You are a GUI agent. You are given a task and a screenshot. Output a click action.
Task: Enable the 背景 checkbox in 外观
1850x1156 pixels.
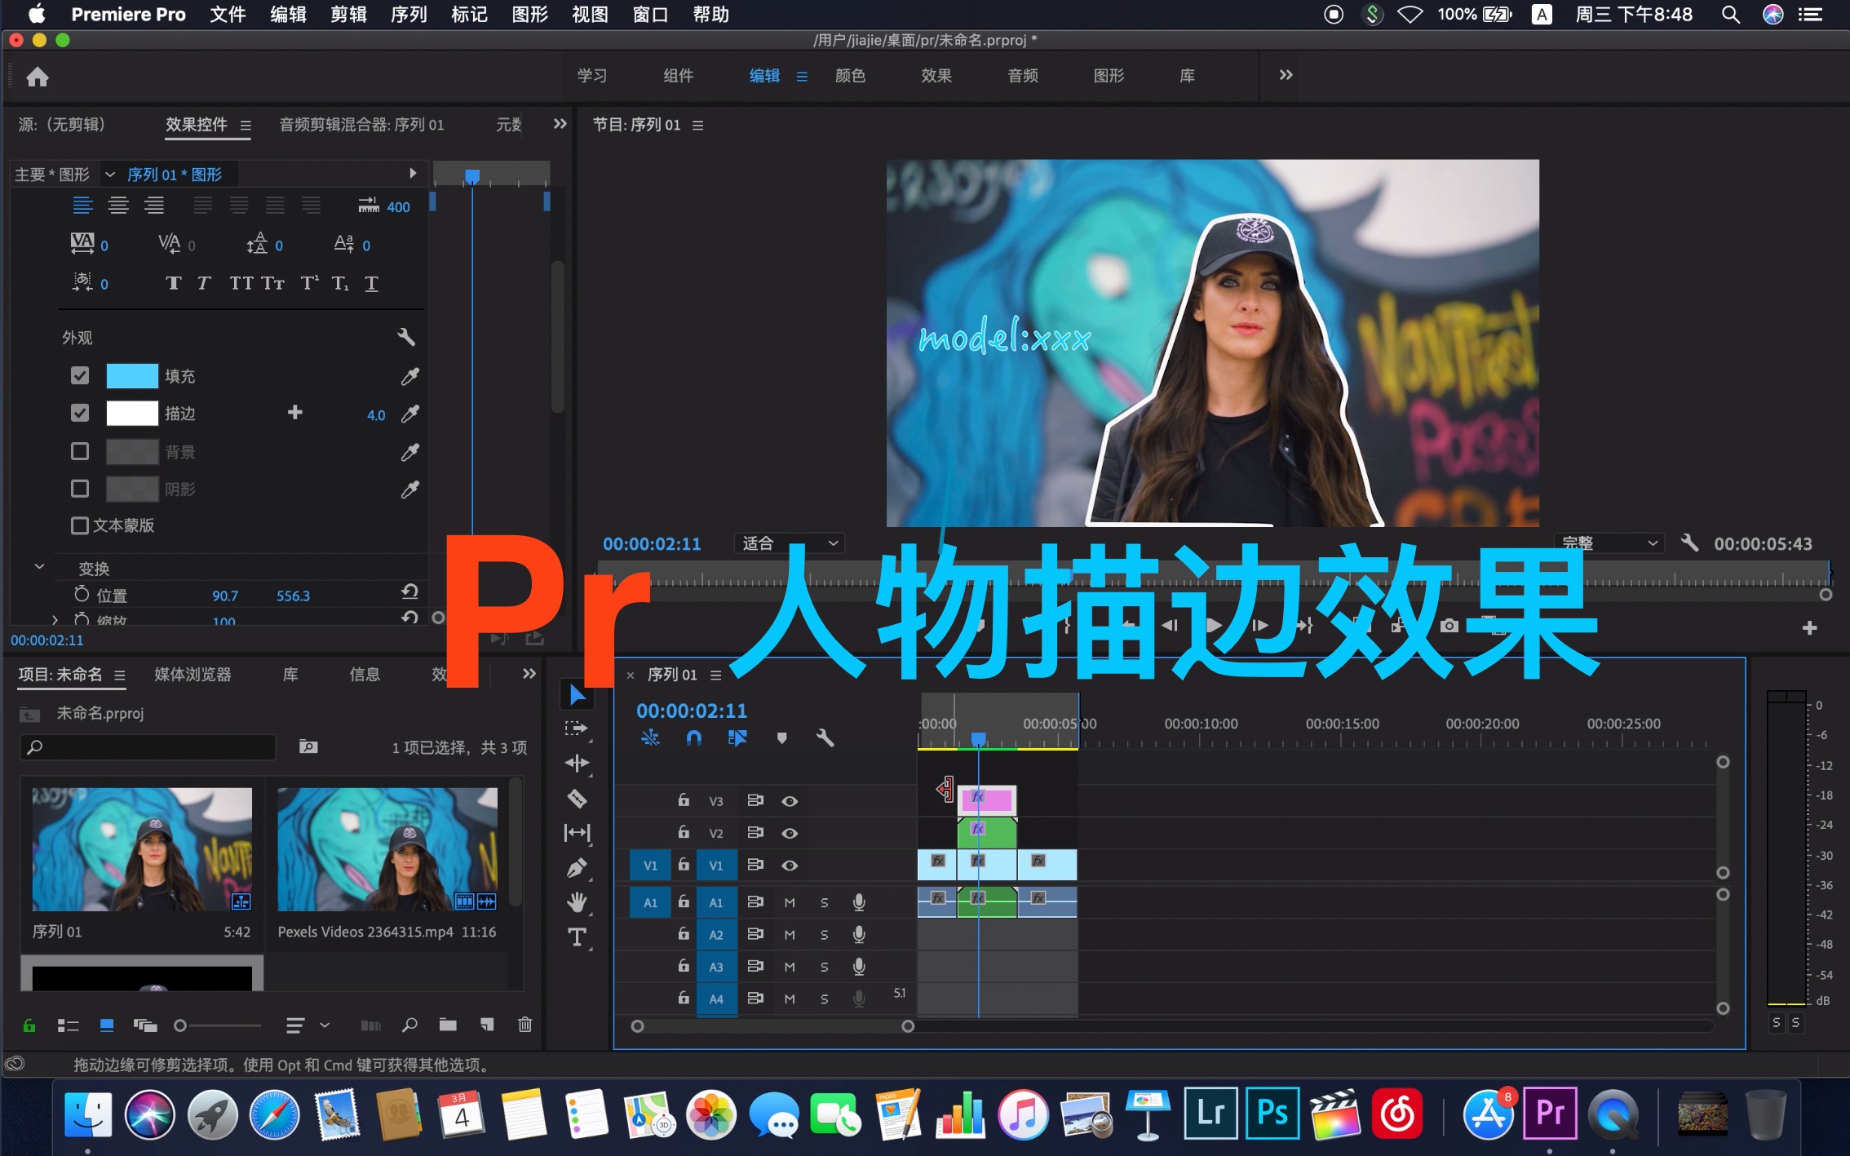pyautogui.click(x=80, y=451)
